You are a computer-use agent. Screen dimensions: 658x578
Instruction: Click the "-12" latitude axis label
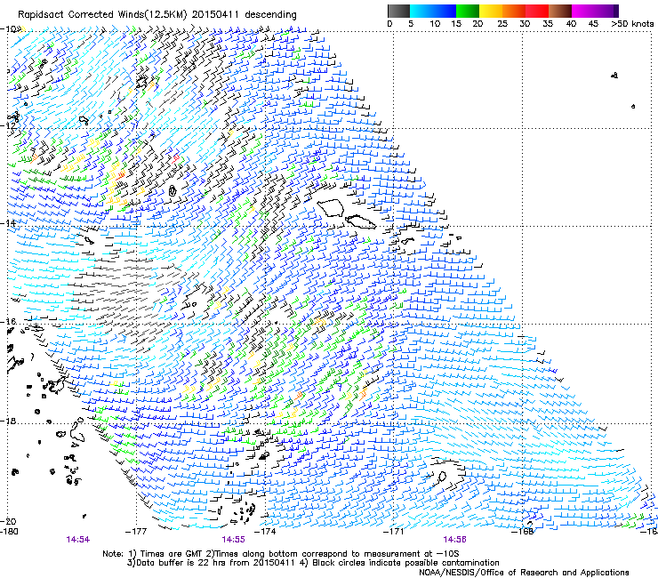coord(8,125)
